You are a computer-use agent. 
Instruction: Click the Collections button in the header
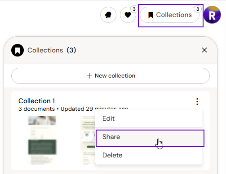coord(170,15)
